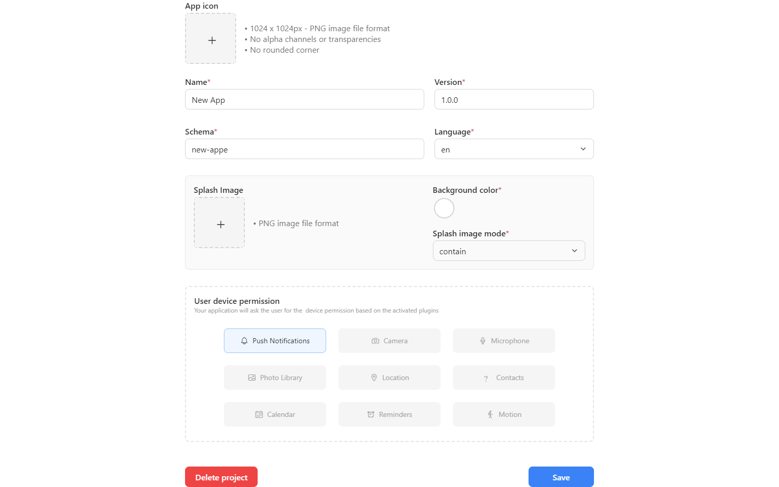
Task: Toggle Reminders permission
Action: click(389, 414)
